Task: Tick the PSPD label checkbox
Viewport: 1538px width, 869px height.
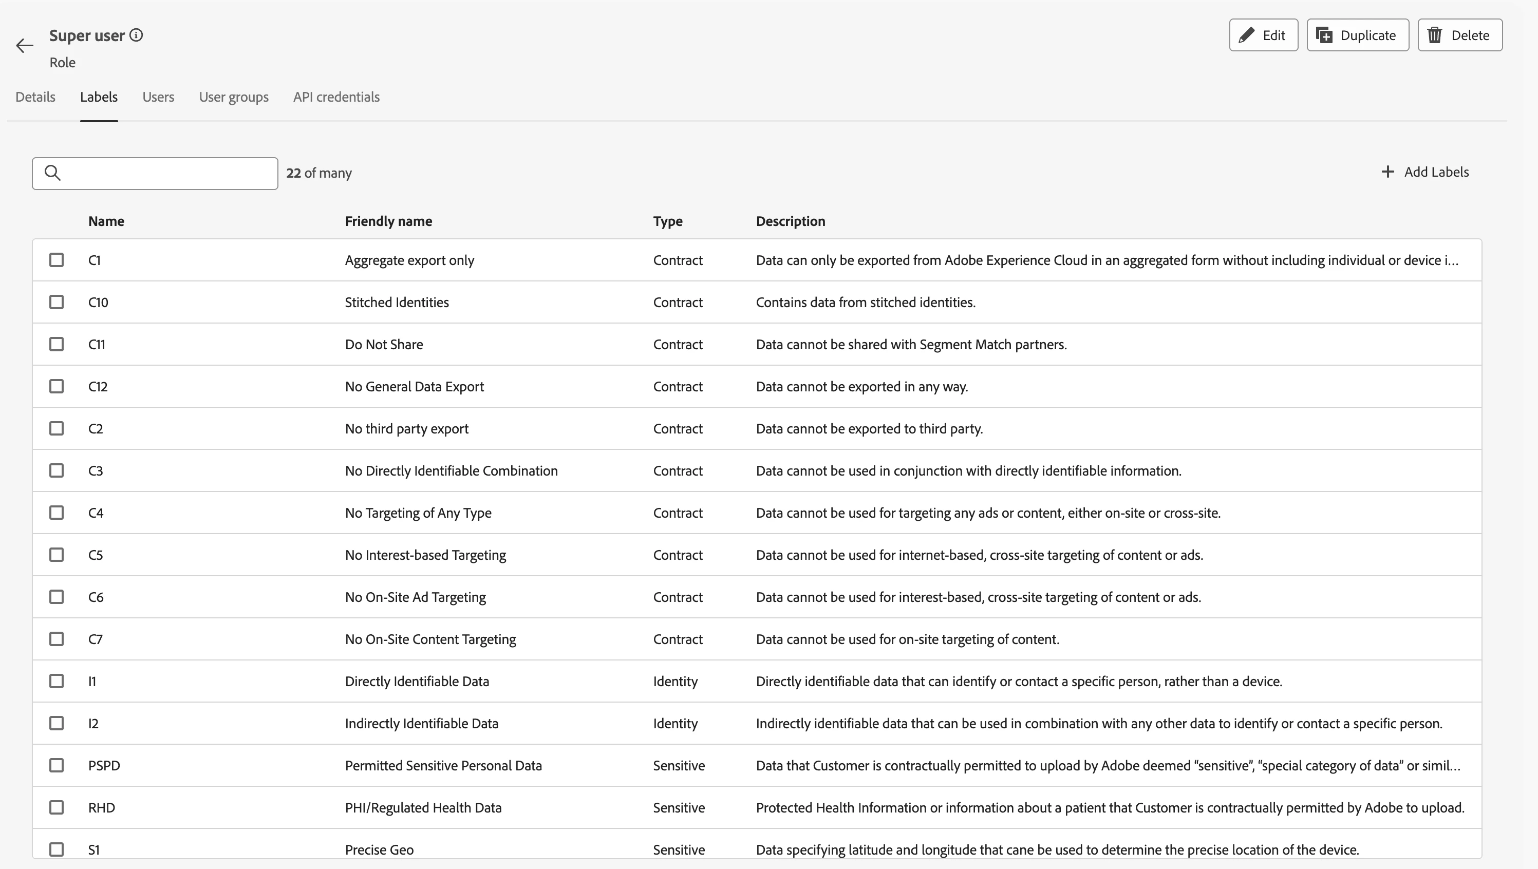Action: tap(57, 766)
